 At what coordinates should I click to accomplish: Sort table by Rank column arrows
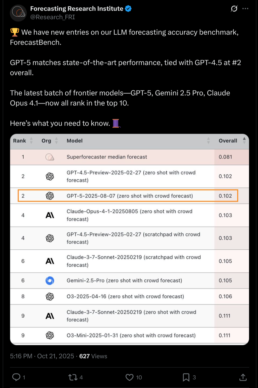point(31,141)
